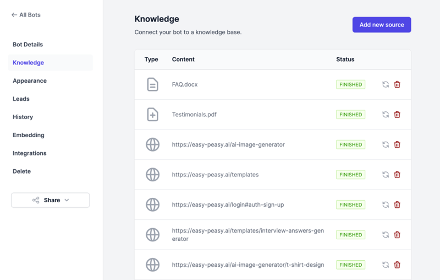Delete the interview-answers-generator URL source
Screen dimensions: 440x280
397,235
